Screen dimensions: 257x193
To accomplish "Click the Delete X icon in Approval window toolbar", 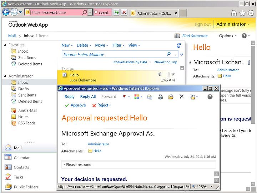I will [182, 97].
